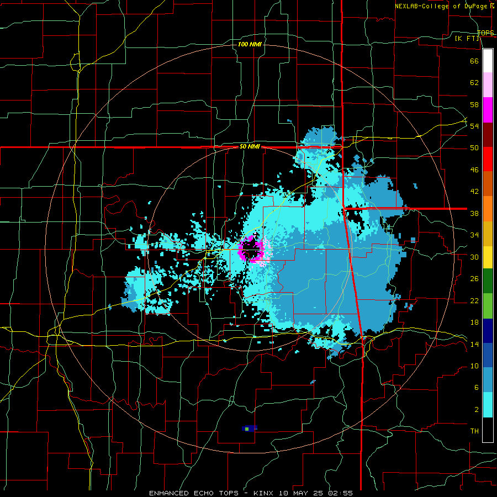Click the "14" legend value
Screen dimensions: 497x497
click(474, 344)
